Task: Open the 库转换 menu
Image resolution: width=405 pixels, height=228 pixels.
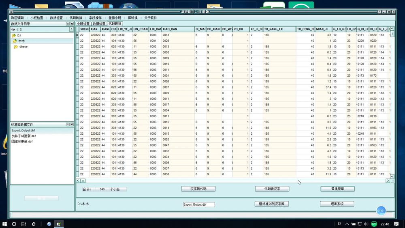Action: [133, 18]
